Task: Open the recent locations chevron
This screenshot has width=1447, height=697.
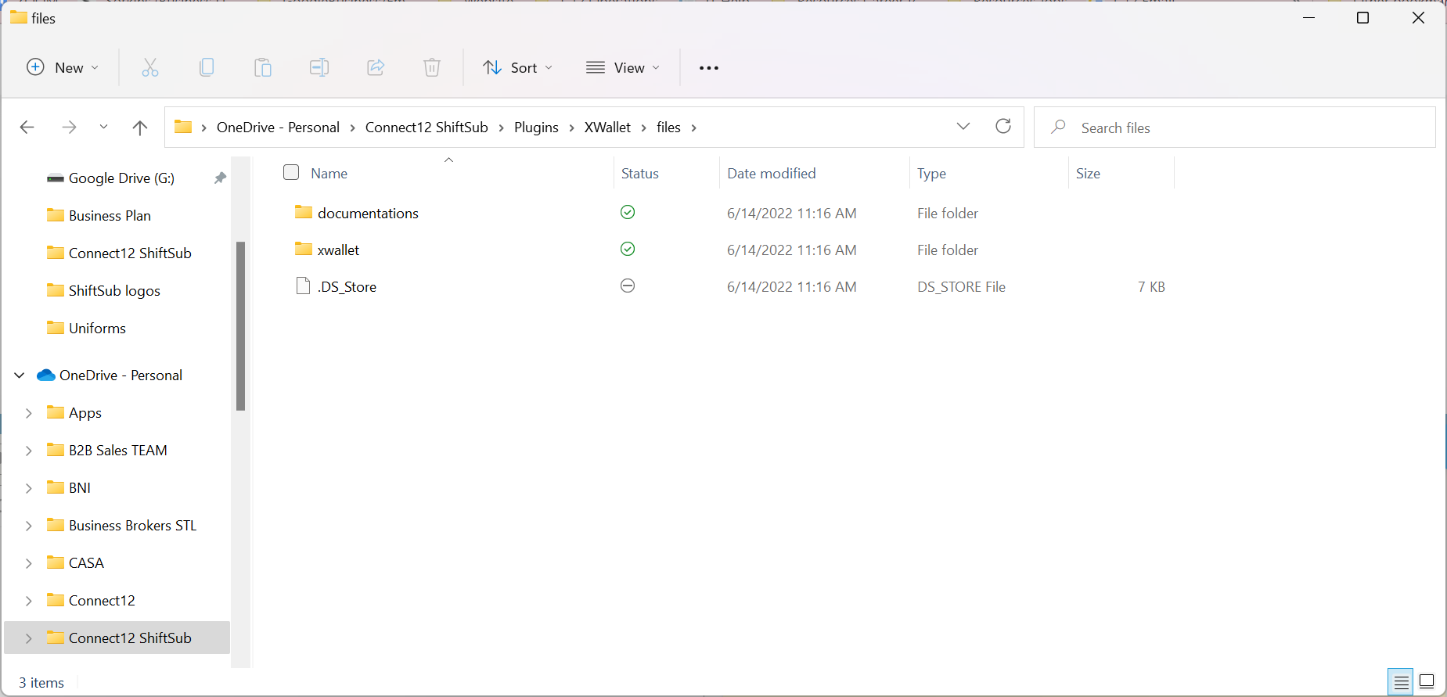Action: click(x=103, y=128)
